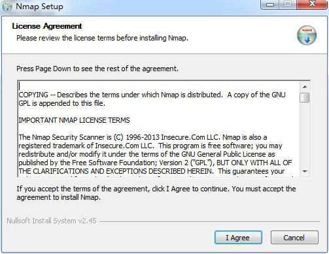Cancel the Nmap installation

[294, 238]
